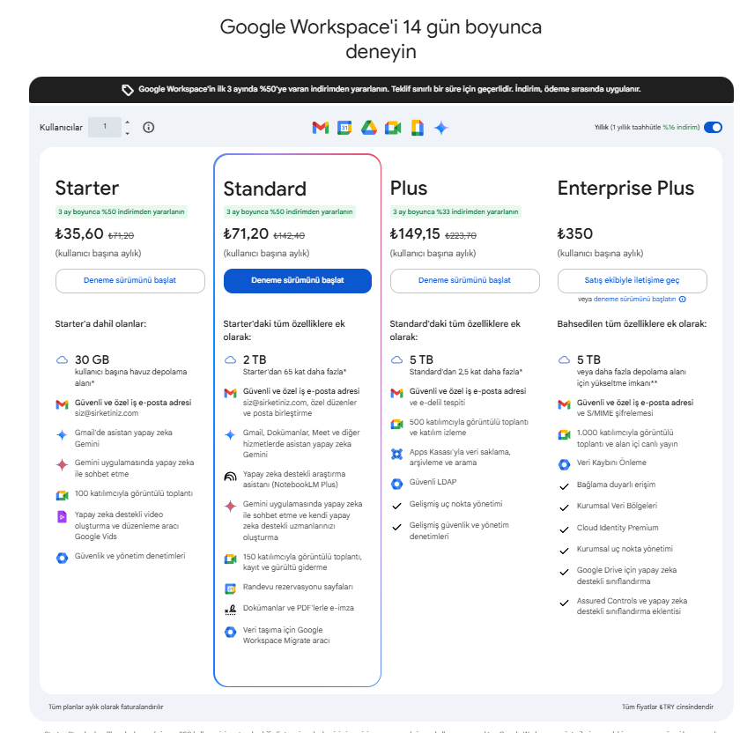
Task: Click the NotebookLM icon in the Standard list
Action: tap(230, 477)
